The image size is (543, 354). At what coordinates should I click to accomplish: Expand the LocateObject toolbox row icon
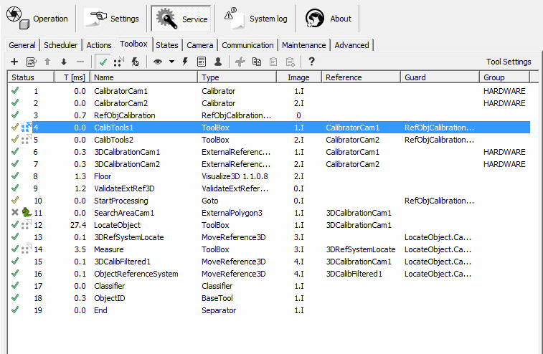(27, 225)
